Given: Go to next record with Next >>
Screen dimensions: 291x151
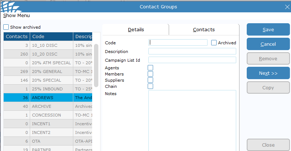Looking at the screenshot, I should pos(268,73).
